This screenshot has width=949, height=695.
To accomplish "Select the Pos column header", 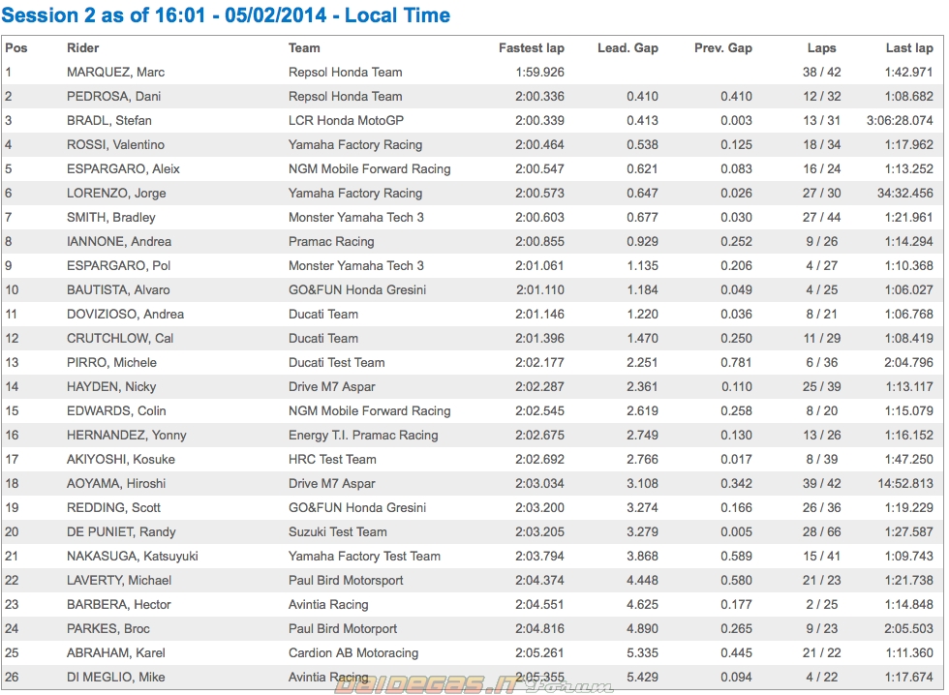I will coord(16,47).
